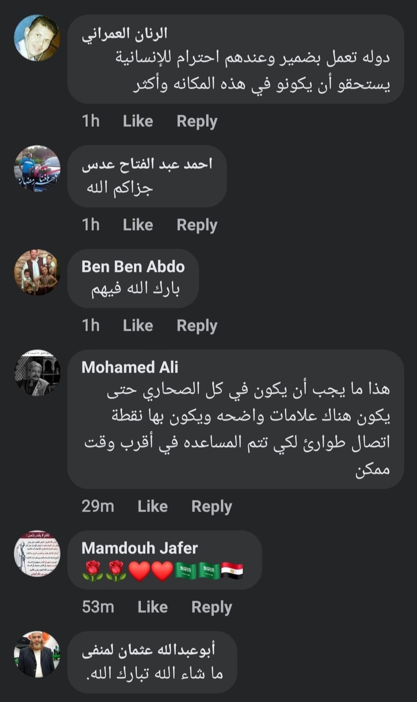The width and height of the screenshot is (417, 702).
Task: Like احمد عبد الفتاح عدس comment
Action: pos(138,225)
